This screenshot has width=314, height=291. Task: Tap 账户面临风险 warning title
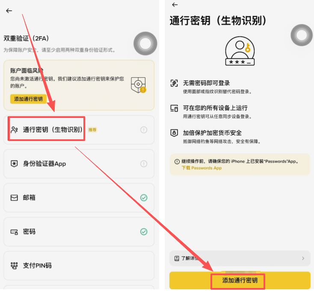pyautogui.click(x=27, y=71)
